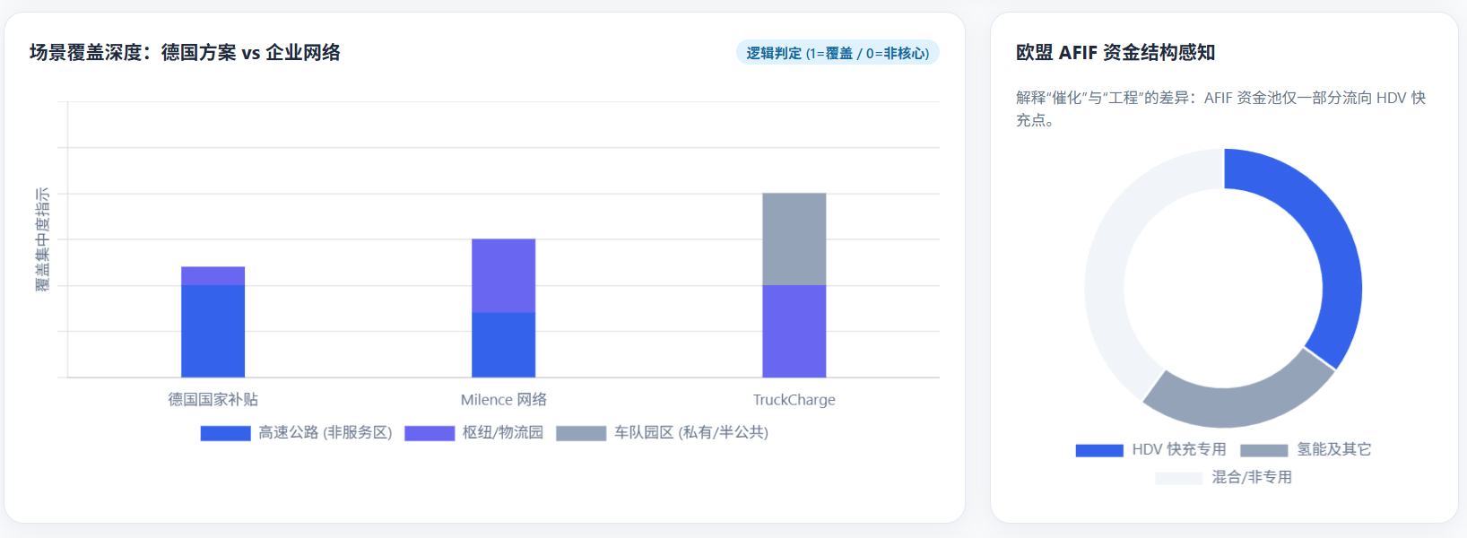Click the 德国国家补贴 axis label

(x=213, y=400)
